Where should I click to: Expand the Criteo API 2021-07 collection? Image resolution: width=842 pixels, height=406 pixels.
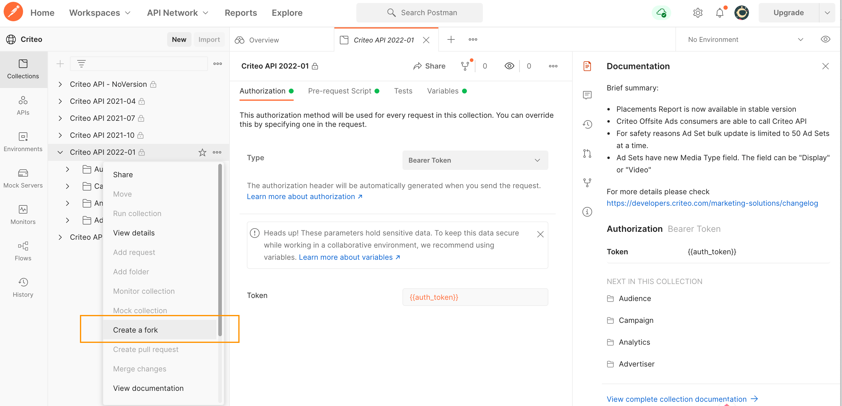tap(60, 118)
